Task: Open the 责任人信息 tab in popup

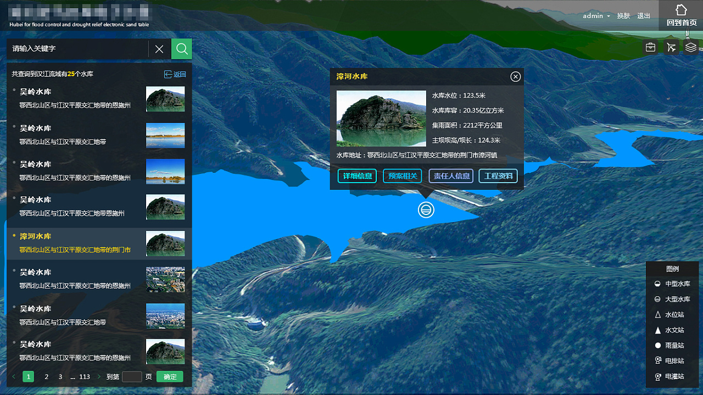Action: click(x=451, y=176)
